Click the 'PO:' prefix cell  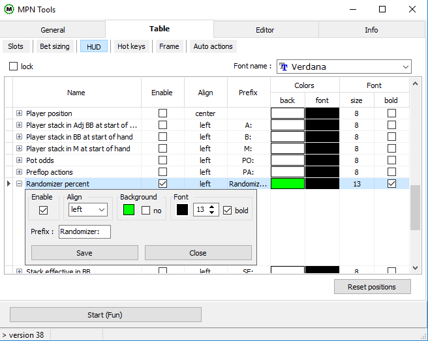tap(248, 160)
